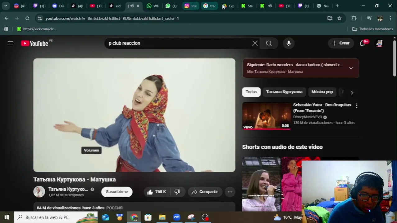The width and height of the screenshot is (397, 223).
Task: Open more actions ellipsis below the video
Action: [x=230, y=192]
